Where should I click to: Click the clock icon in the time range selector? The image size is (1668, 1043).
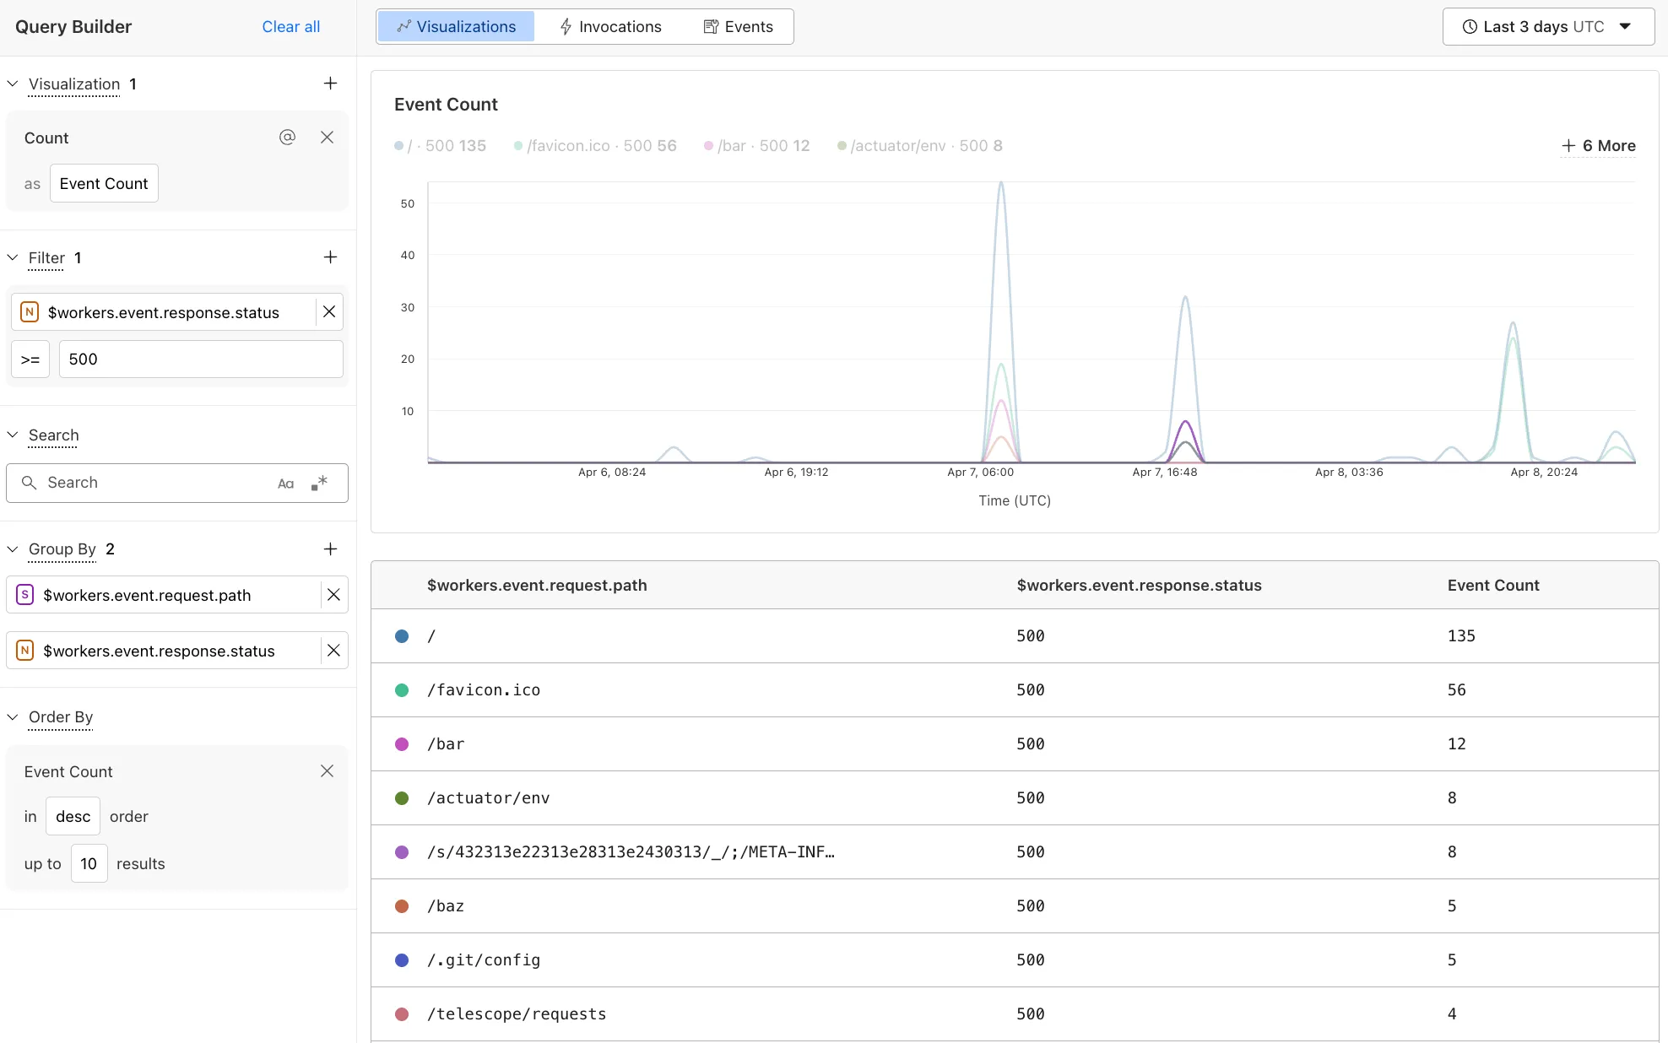click(1469, 26)
